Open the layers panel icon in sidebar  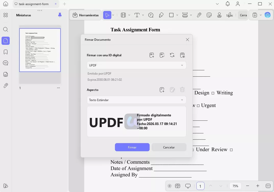point(6,74)
